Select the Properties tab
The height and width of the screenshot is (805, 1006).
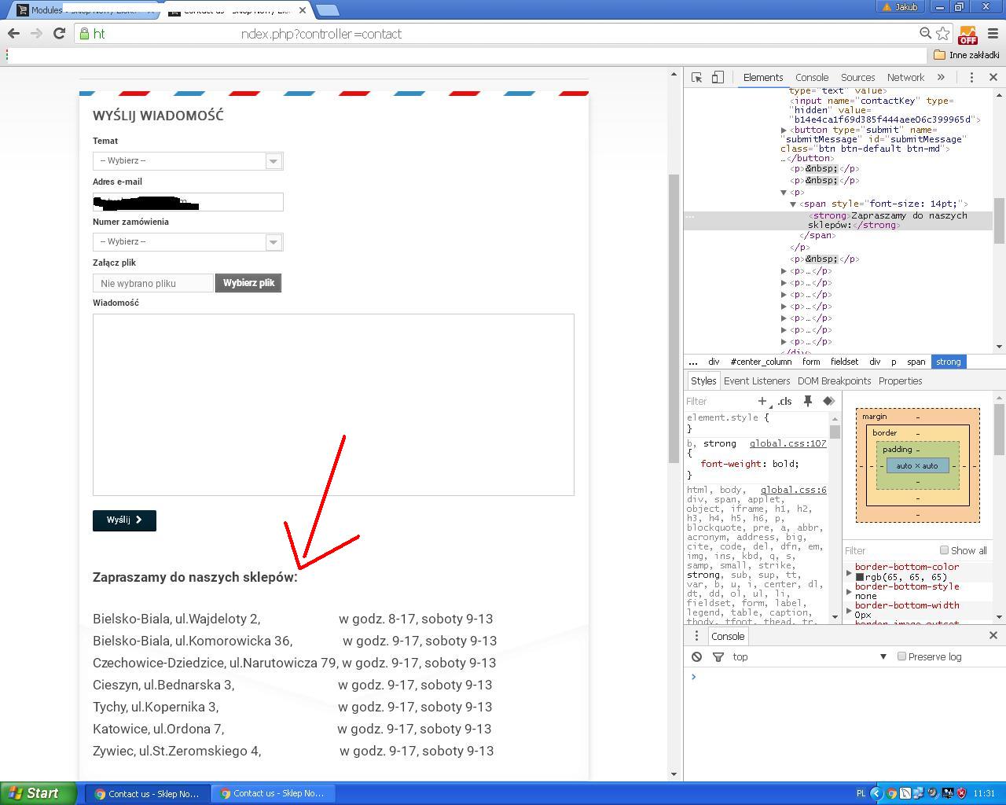pos(900,380)
